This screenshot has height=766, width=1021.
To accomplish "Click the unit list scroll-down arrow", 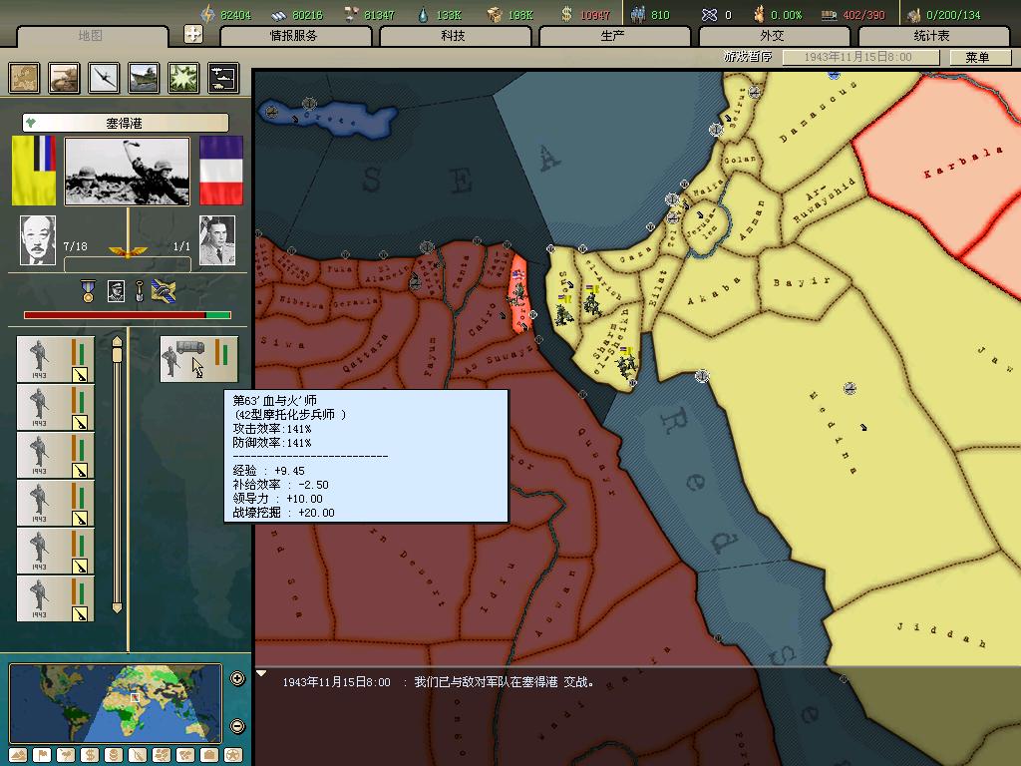I will 117,607.
